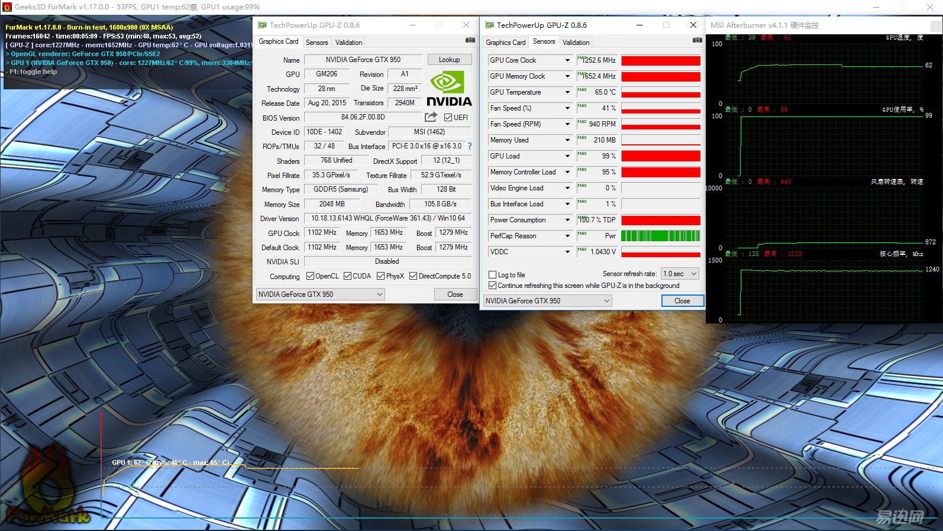Open the GPU Memory Clock sensor dropdown
943x531 pixels.
(x=567, y=76)
